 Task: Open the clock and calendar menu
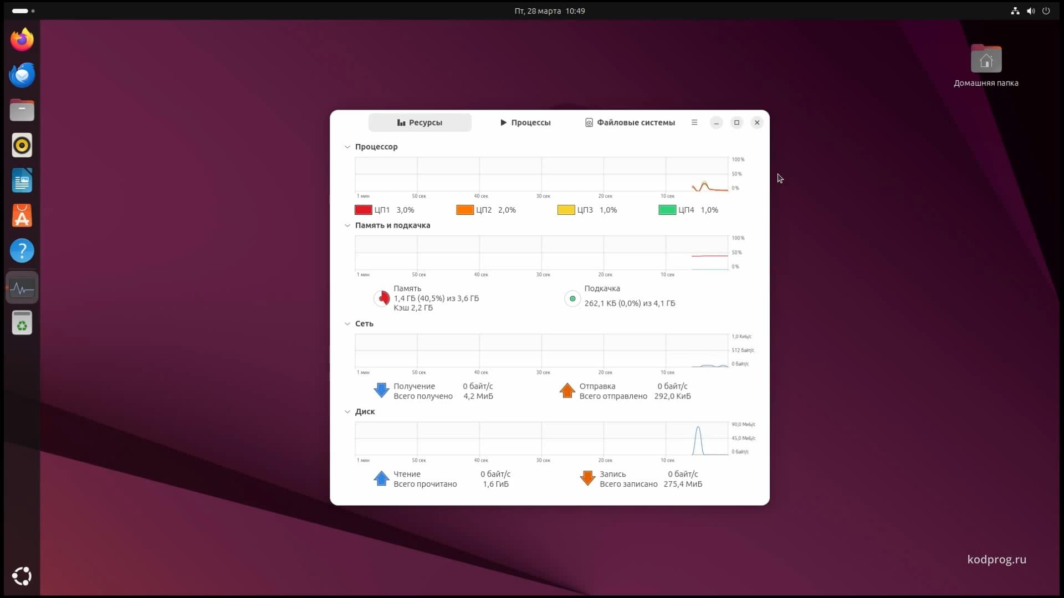pos(549,11)
